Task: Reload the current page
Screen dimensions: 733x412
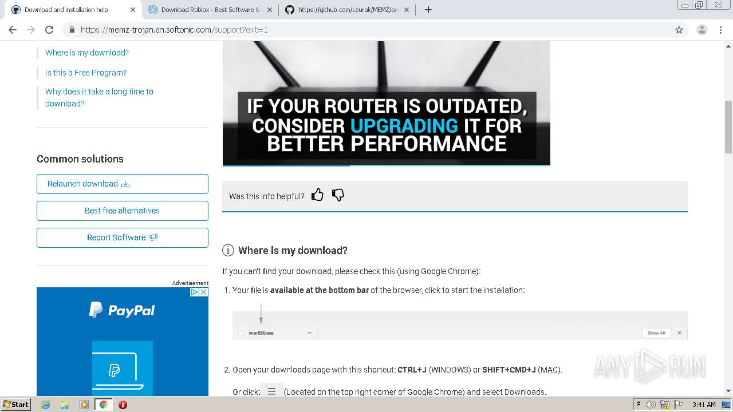Action: tap(49, 30)
